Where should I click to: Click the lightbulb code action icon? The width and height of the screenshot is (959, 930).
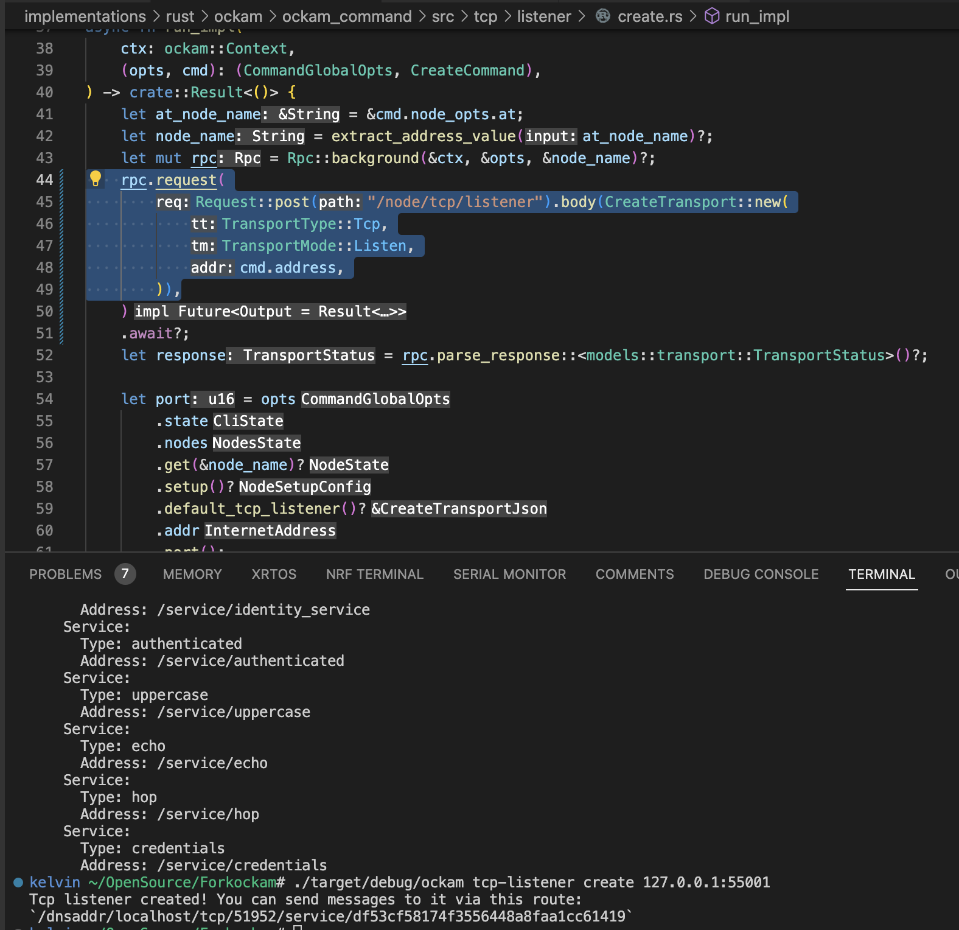tap(96, 178)
